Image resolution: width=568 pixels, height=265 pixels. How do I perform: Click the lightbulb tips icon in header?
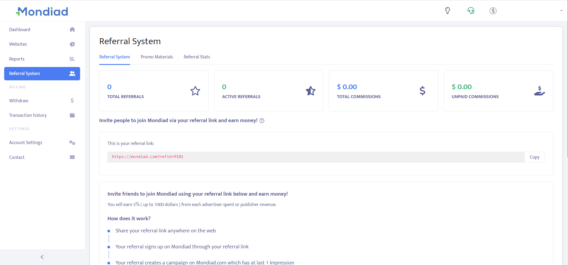click(x=448, y=11)
